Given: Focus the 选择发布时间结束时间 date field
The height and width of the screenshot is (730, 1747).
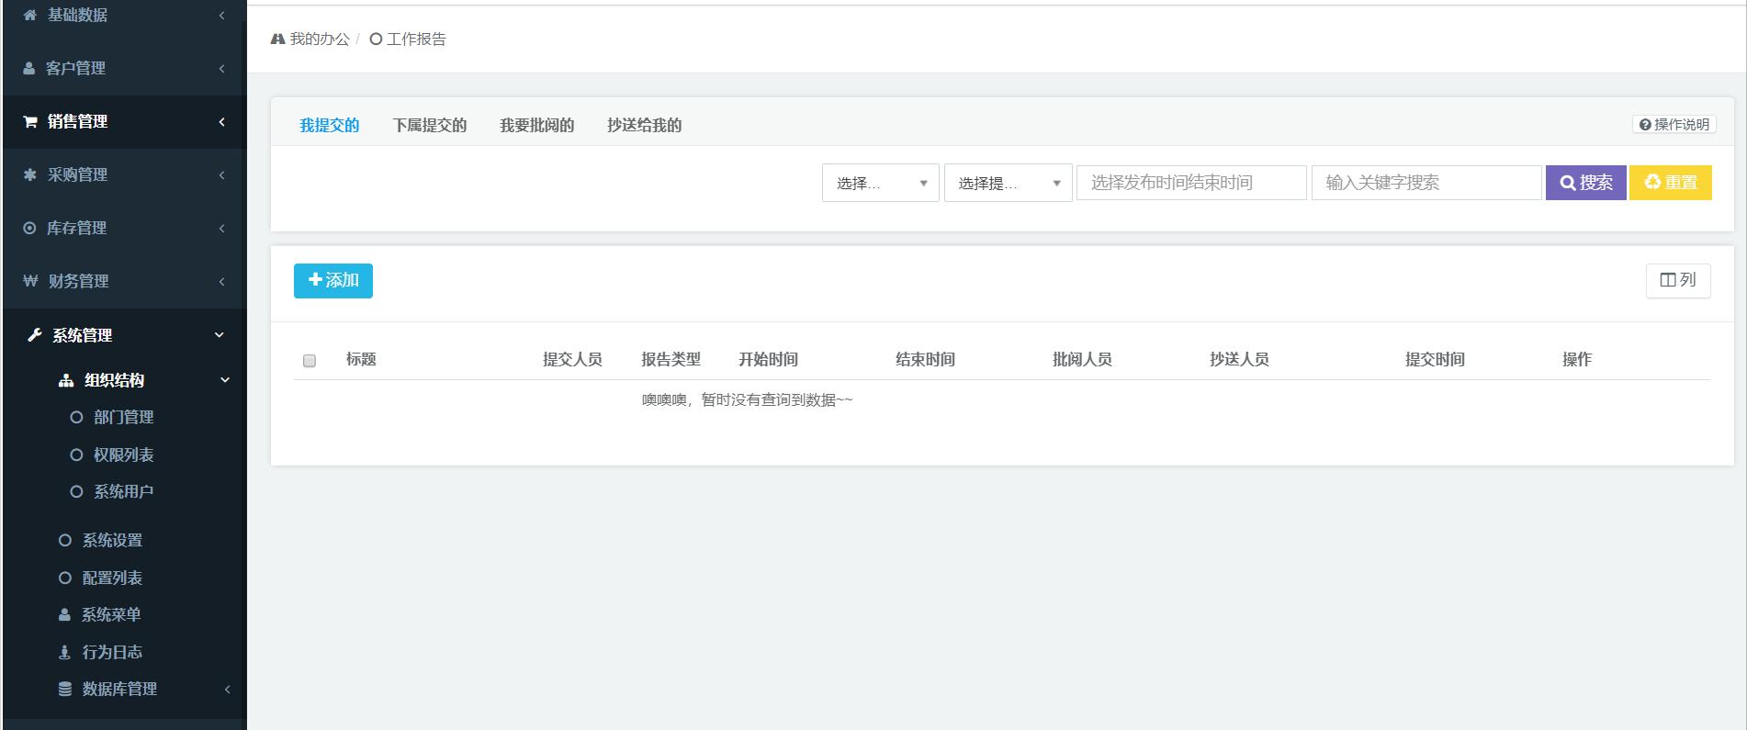Looking at the screenshot, I should click(1191, 183).
